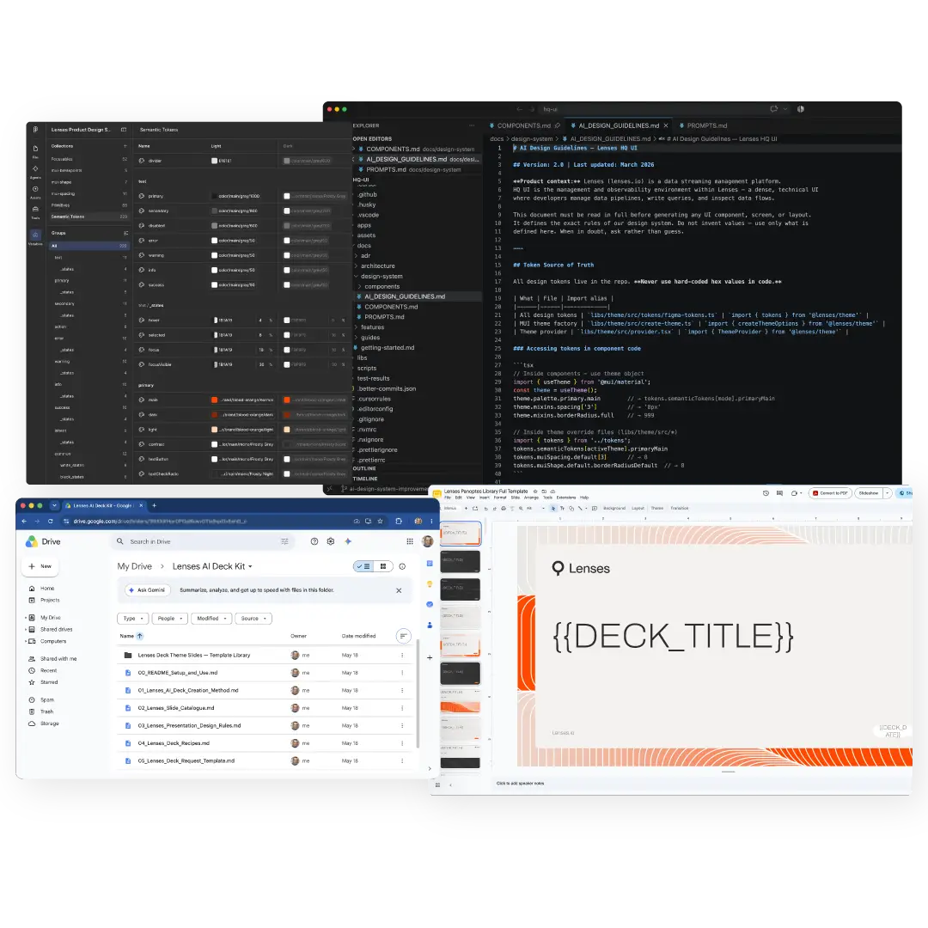This screenshot has width=928, height=928.
Task: Open the Arrange menu in Slides
Action: click(531, 498)
